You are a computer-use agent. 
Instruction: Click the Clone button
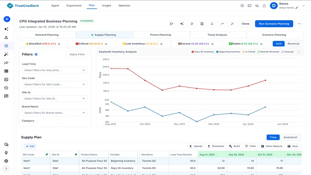point(246,24)
